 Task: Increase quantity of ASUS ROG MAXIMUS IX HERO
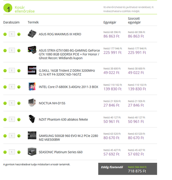pos(19,34)
